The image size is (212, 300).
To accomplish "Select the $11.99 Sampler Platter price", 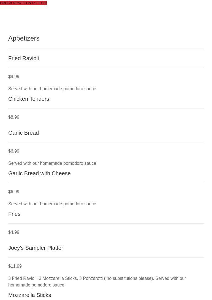I will click(x=15, y=266).
